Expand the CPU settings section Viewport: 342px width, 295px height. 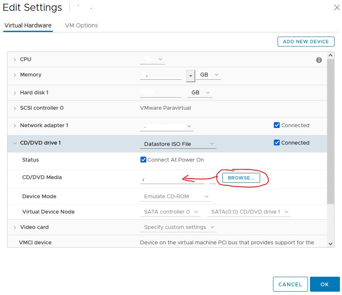(x=15, y=59)
